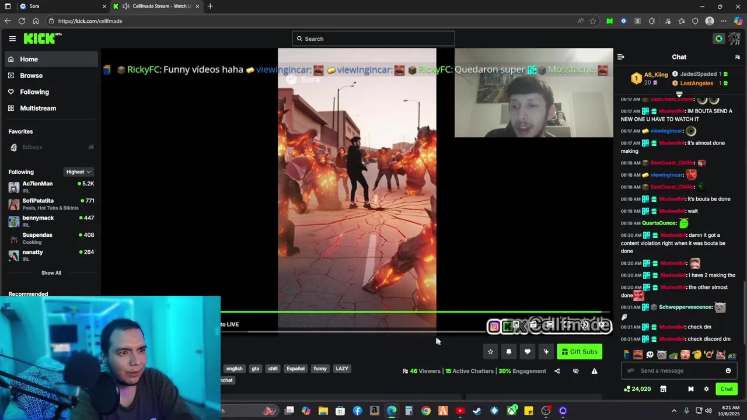Open the Highest sort dropdown

(x=78, y=171)
